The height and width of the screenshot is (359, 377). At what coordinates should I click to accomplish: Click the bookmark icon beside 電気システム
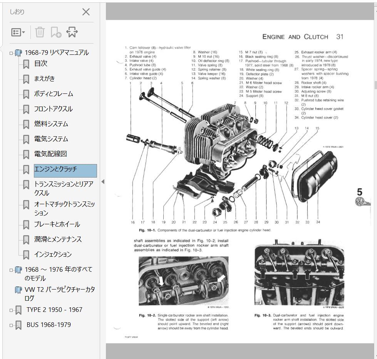[26, 140]
